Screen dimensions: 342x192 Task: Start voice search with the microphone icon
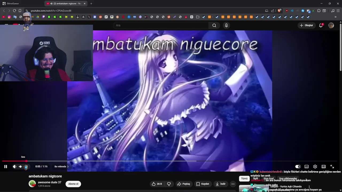[226, 25]
